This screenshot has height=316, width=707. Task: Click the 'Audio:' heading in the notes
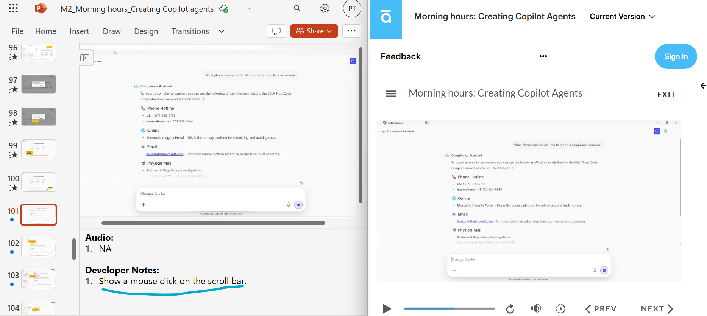(99, 238)
